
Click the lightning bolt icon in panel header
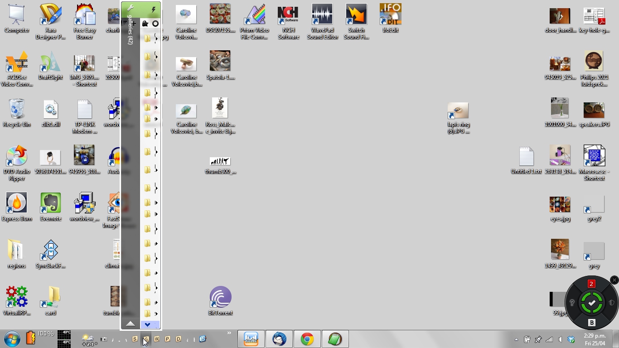coord(153,9)
